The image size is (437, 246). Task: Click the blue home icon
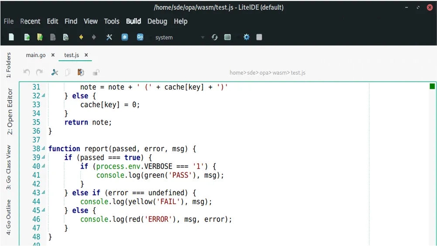(125, 37)
